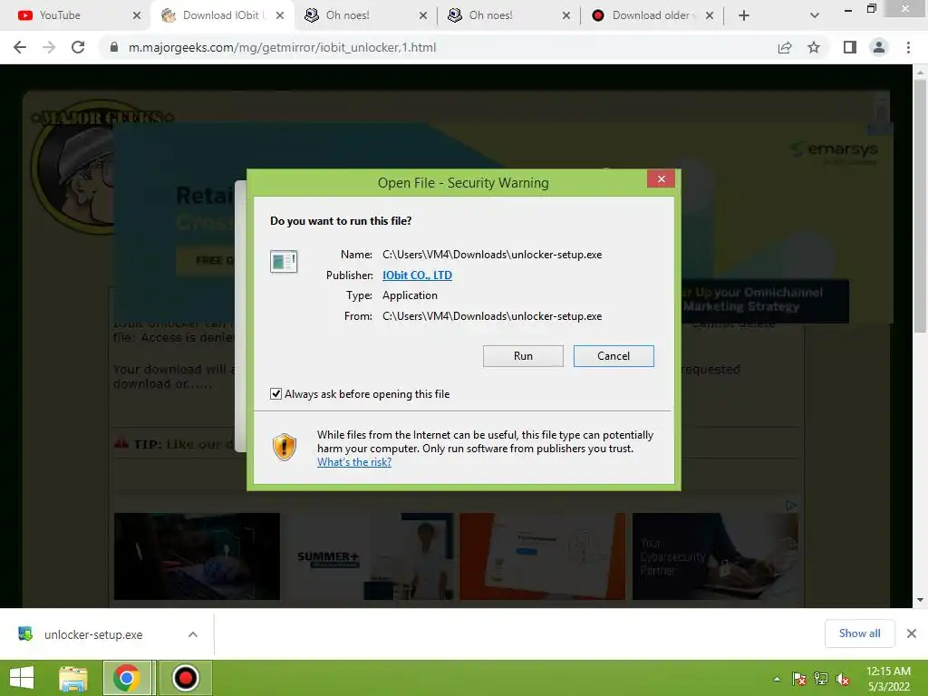
Task: Open File Explorer from taskbar
Action: pyautogui.click(x=72, y=678)
